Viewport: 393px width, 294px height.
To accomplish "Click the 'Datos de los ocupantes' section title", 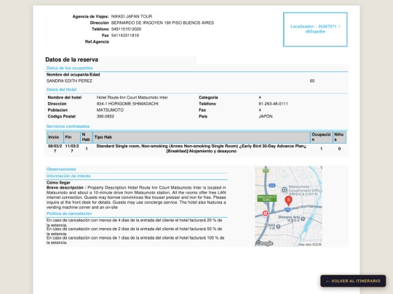I will tap(69, 68).
